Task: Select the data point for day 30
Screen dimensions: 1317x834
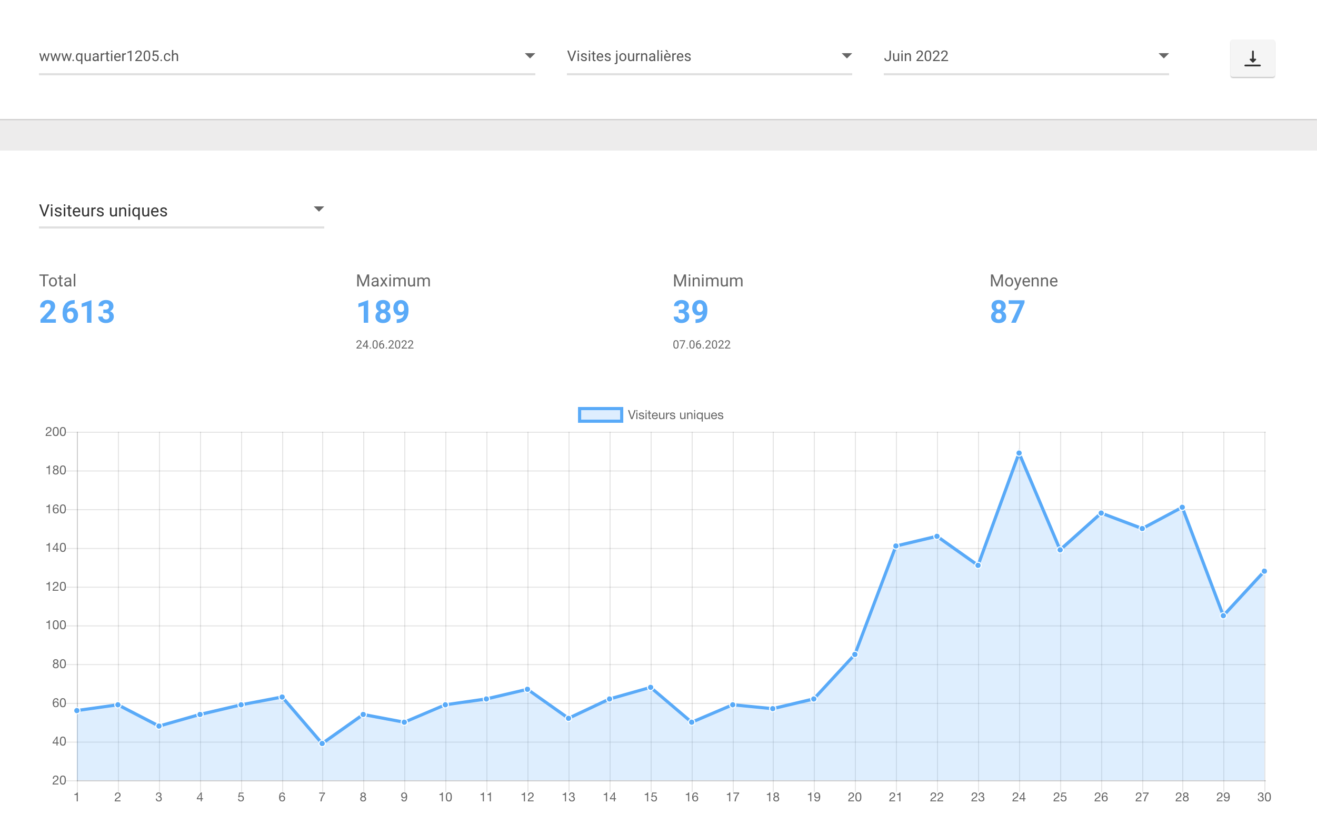Action: [1264, 571]
